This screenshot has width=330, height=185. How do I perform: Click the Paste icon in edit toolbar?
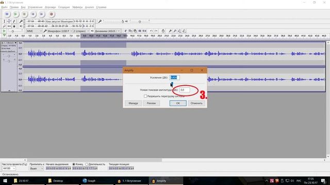tap(135, 31)
